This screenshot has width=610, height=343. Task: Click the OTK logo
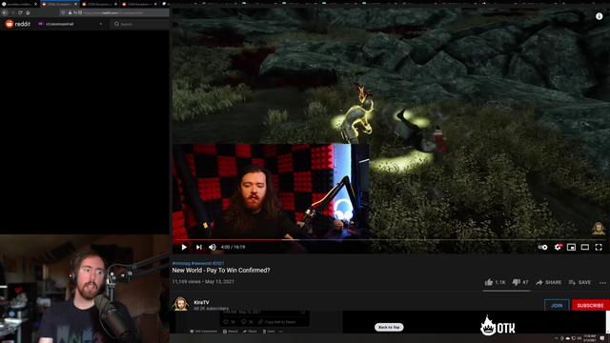[498, 326]
